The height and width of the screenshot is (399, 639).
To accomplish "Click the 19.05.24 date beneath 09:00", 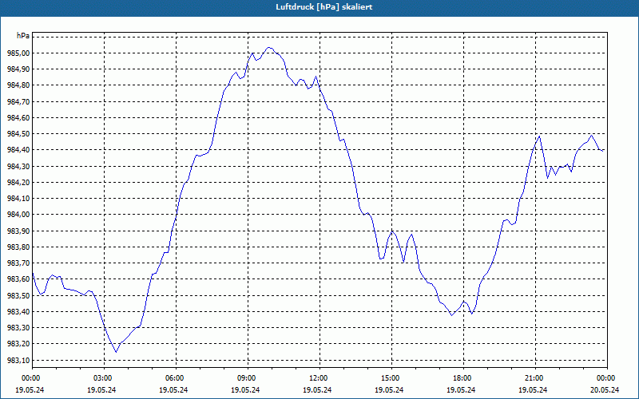I will [245, 389].
